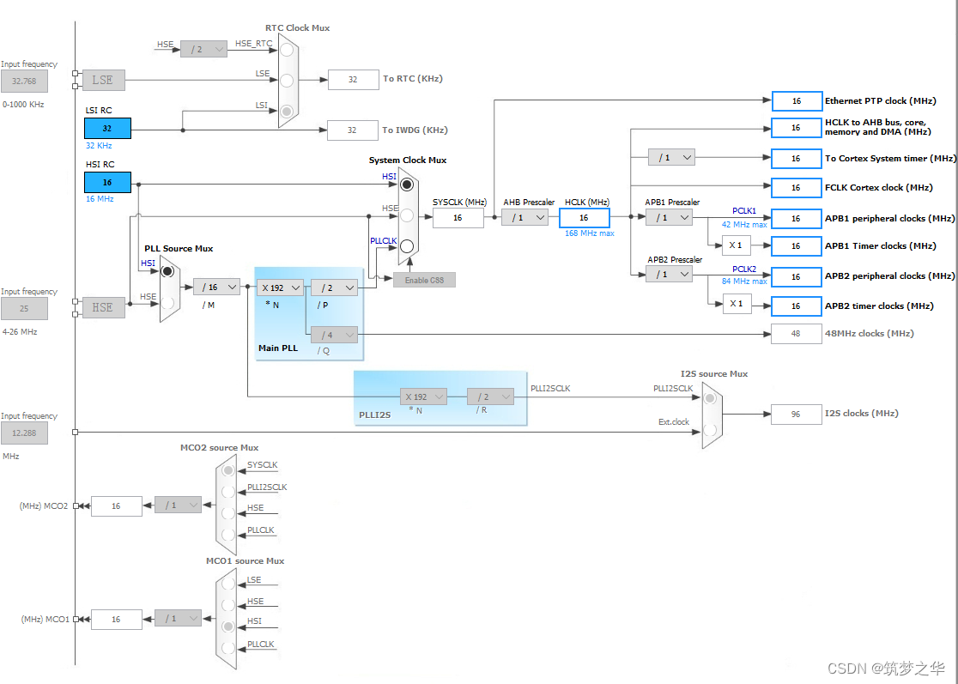Viewport: 958px width, 684px height.
Task: Open Cortex System timer divider dropdown
Action: point(671,158)
